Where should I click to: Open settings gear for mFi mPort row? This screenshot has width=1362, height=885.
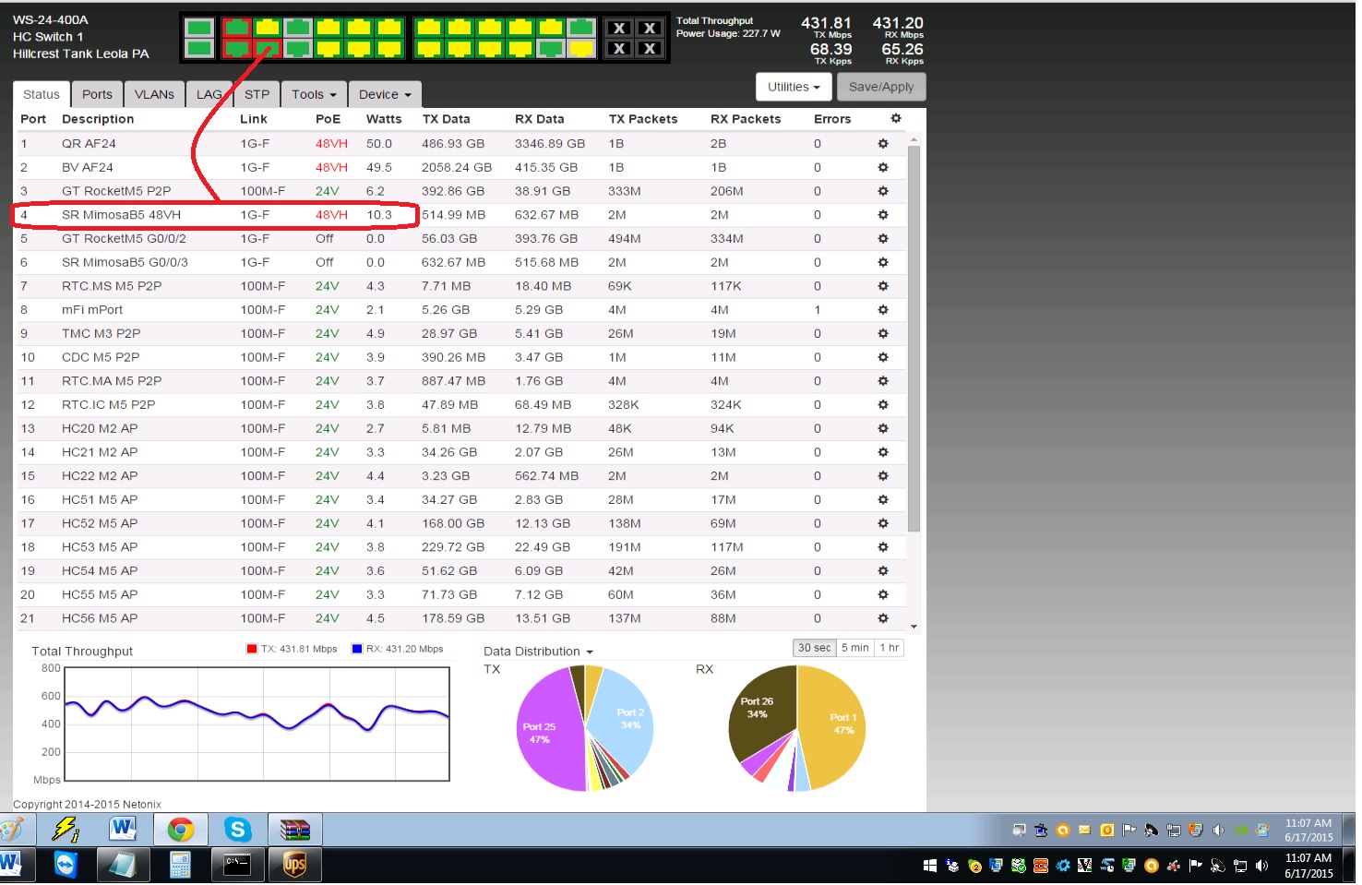(883, 310)
